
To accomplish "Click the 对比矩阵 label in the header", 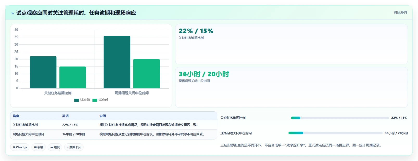I will [400, 12].
